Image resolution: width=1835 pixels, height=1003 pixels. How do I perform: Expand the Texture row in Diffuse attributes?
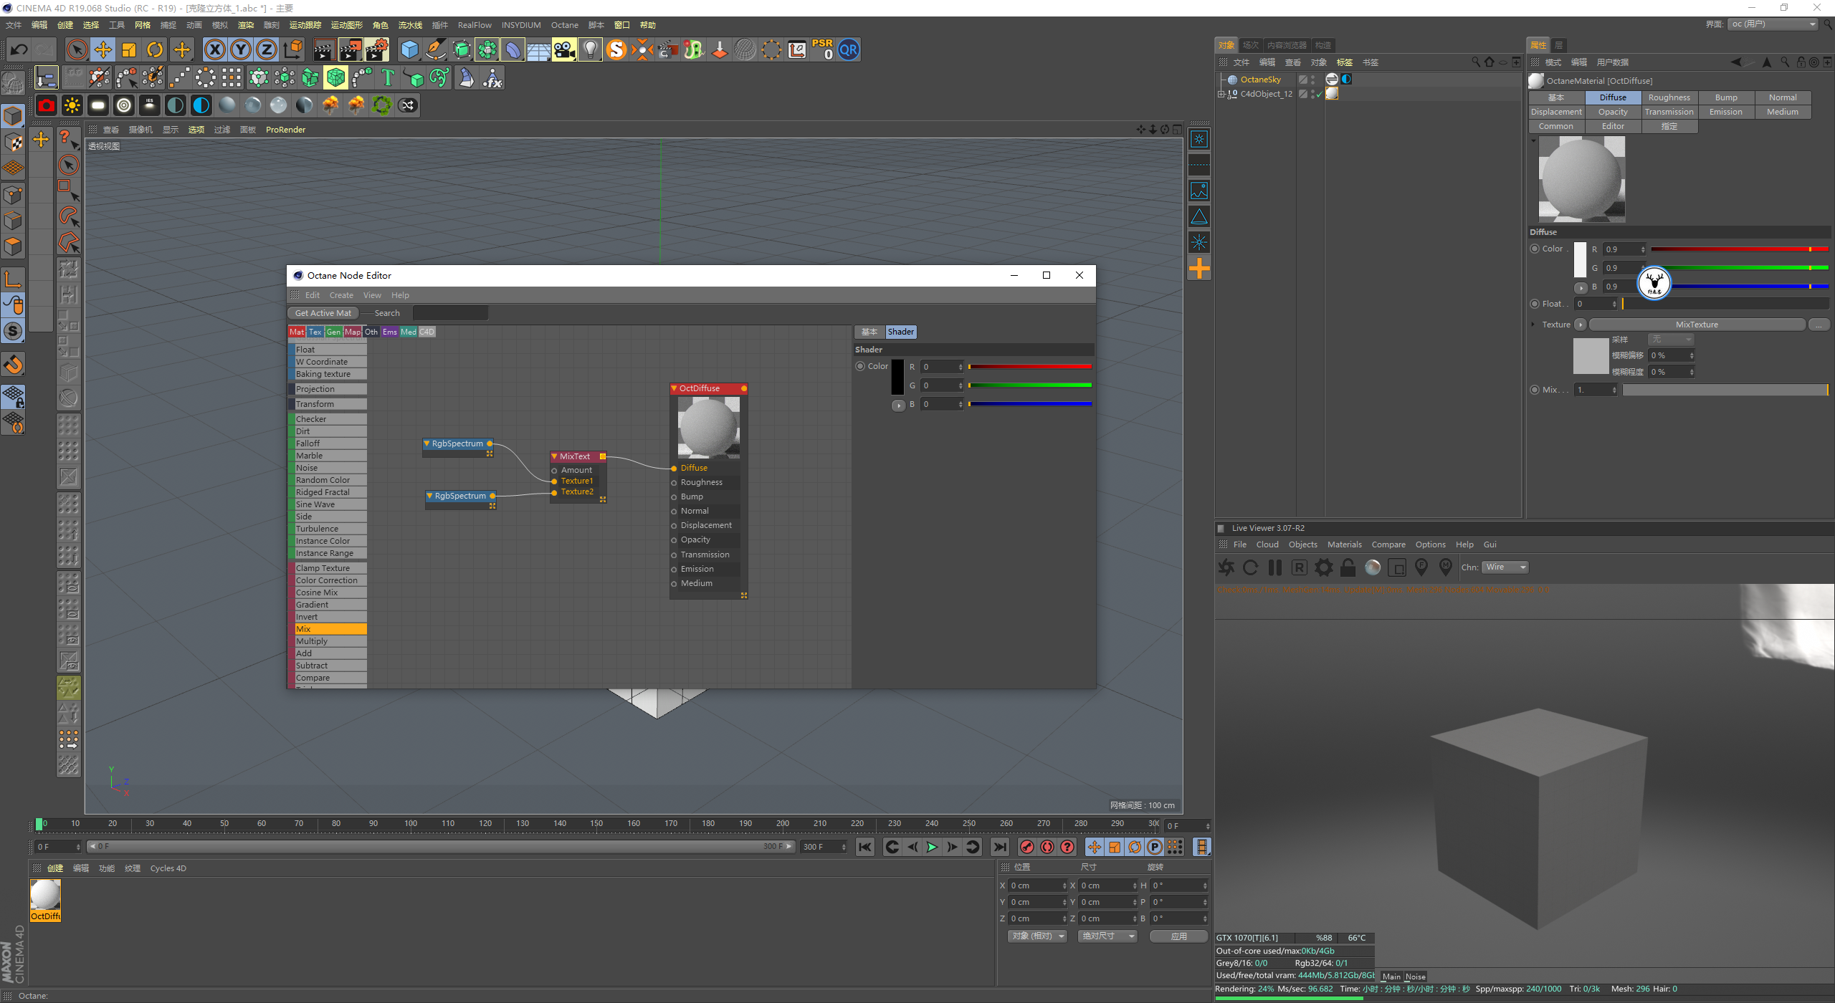click(1533, 325)
